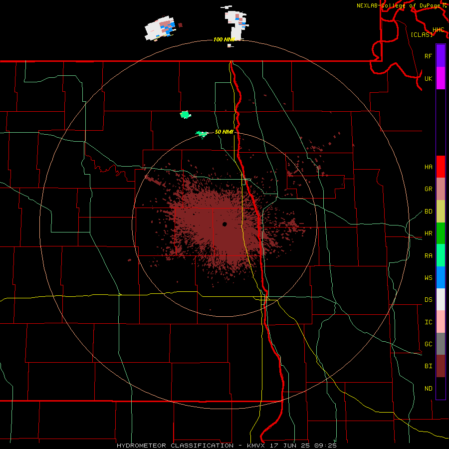Viewport: 449px width, 449px height.
Task: Click the "100 NMI" range ring label
Action: (x=224, y=39)
